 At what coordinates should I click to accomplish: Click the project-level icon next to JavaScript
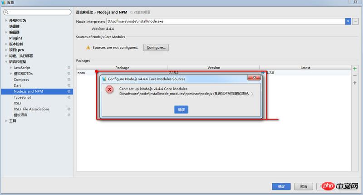[x=69, y=68]
